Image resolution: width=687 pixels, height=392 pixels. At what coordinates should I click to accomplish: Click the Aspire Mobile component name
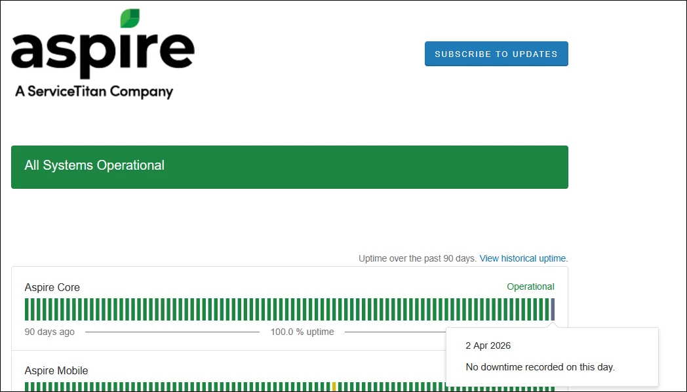coord(56,370)
